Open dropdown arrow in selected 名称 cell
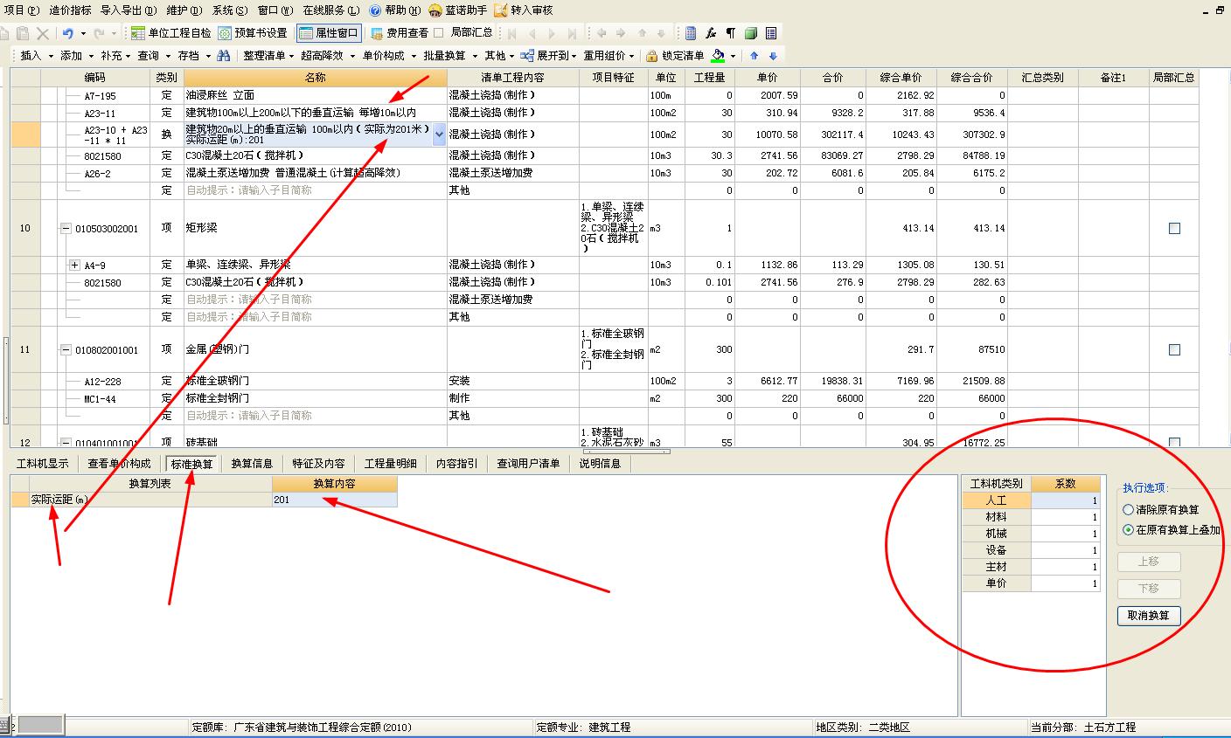This screenshot has height=738, width=1231. [x=439, y=134]
